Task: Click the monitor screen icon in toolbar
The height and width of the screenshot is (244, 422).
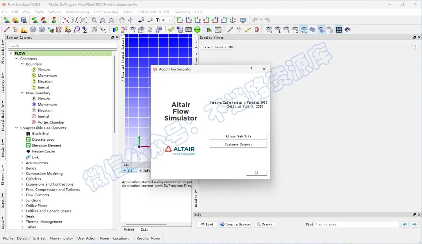Action: (x=243, y=20)
